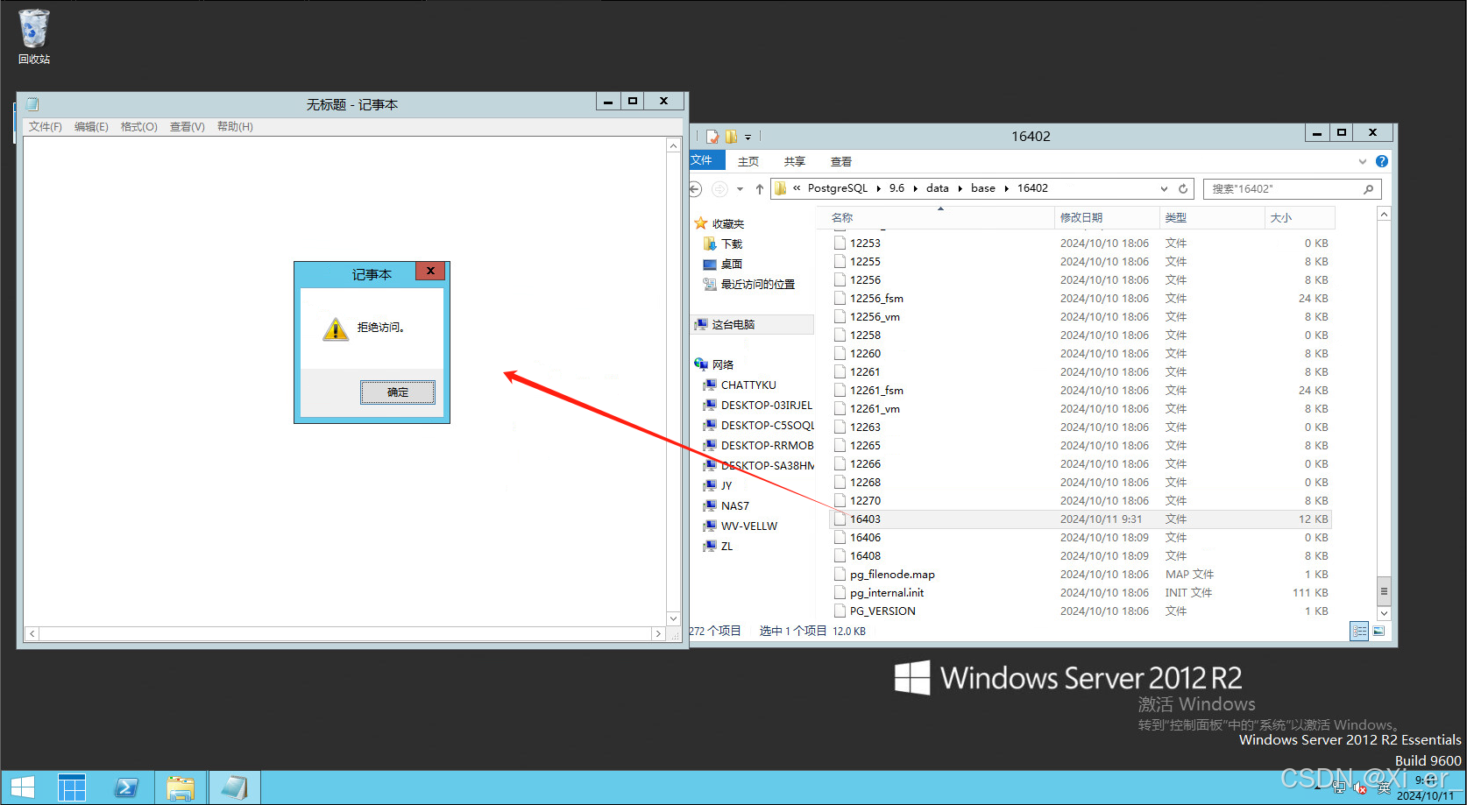
Task: Click data in the address breadcrumb
Action: [938, 188]
